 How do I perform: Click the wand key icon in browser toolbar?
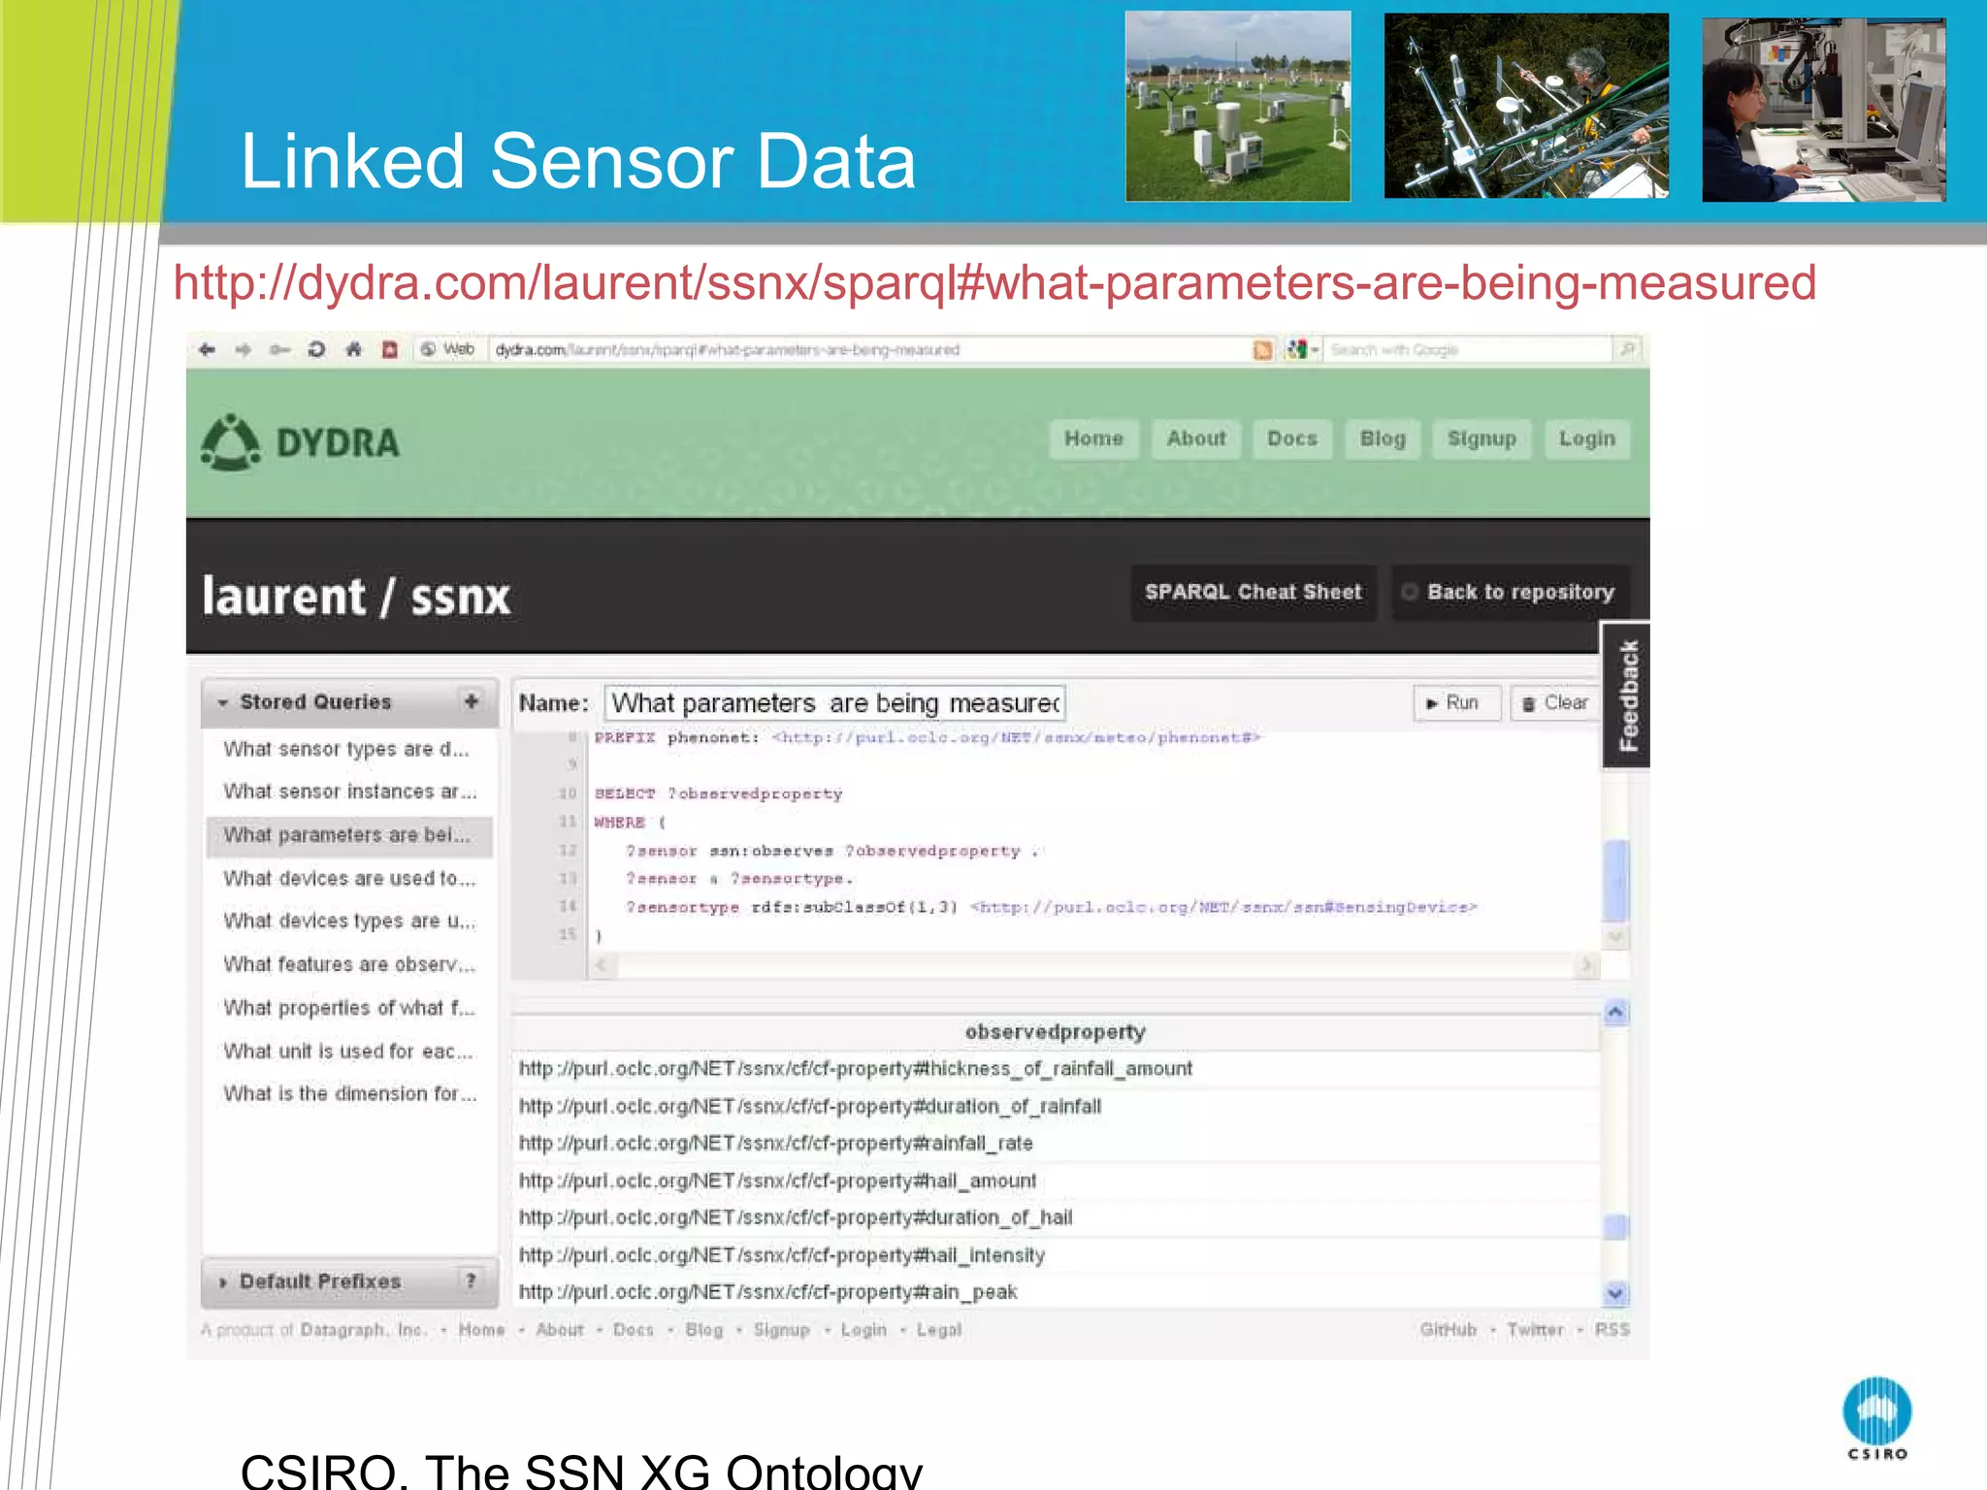(x=279, y=350)
